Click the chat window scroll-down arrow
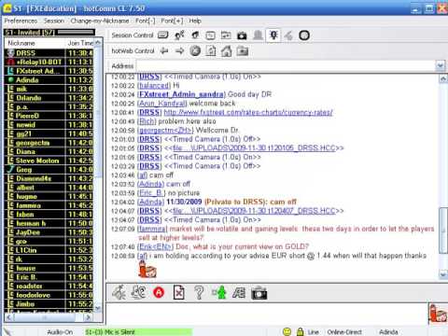The height and width of the screenshot is (336, 448). click(x=442, y=274)
